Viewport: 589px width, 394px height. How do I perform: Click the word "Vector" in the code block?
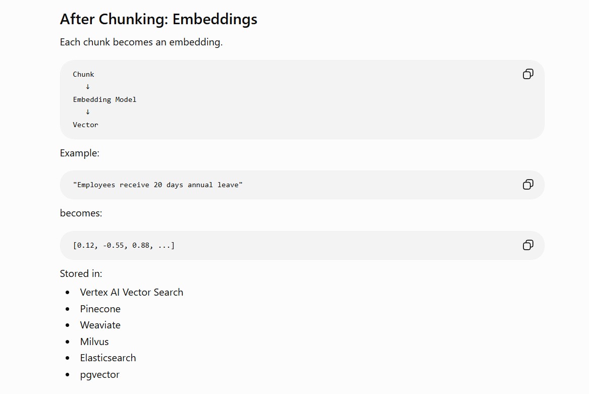tap(85, 125)
